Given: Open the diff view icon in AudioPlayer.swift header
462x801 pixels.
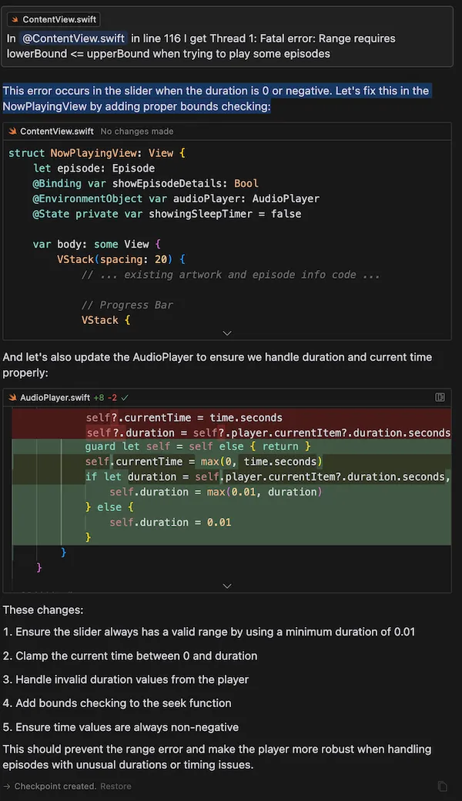Looking at the screenshot, I should (x=440, y=398).
